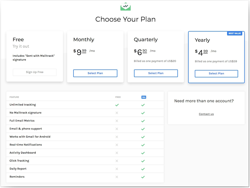
Task: Click the gray X for Email & phone support
Action: pos(117,129)
